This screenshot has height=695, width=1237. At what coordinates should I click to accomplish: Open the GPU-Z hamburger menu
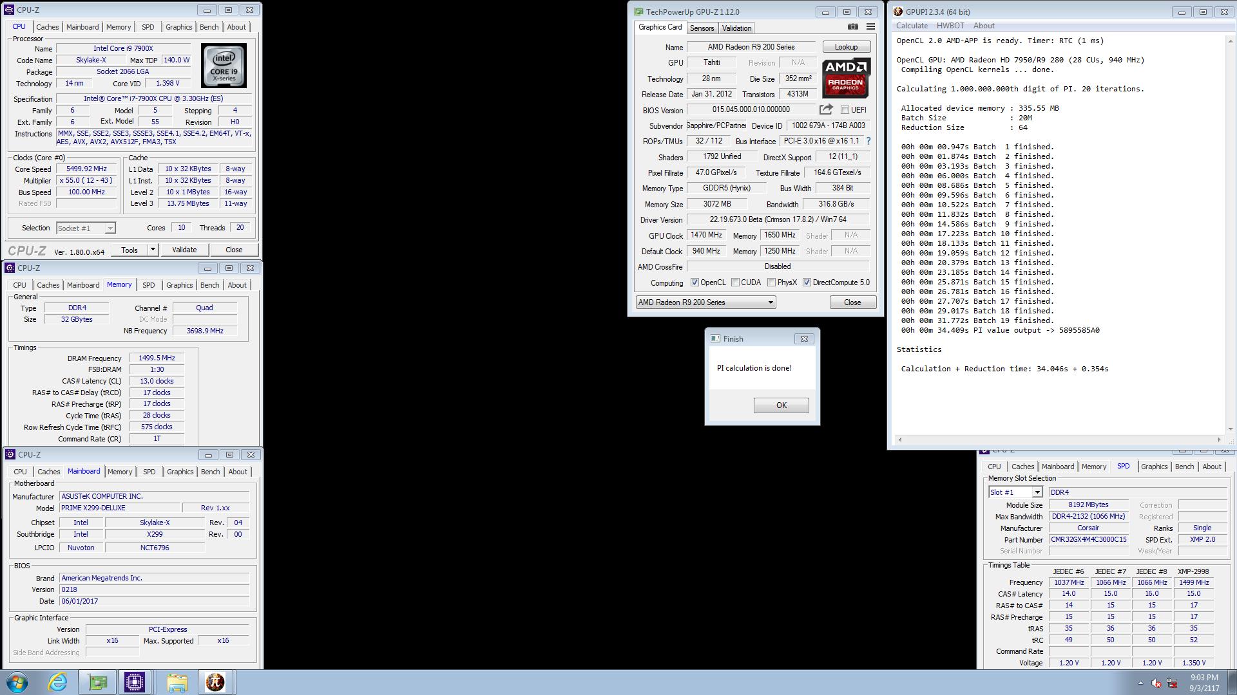coord(870,27)
